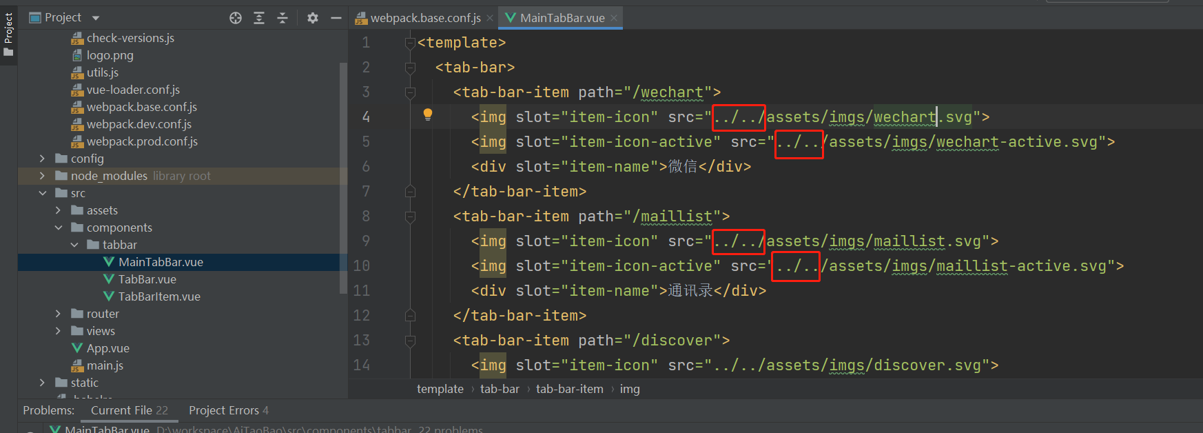Expand the router folder
1203x433 pixels.
58,314
